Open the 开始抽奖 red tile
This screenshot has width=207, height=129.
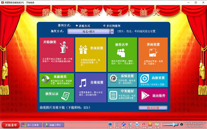point(57,55)
